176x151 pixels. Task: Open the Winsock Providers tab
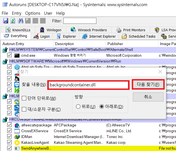[x=89, y=30]
